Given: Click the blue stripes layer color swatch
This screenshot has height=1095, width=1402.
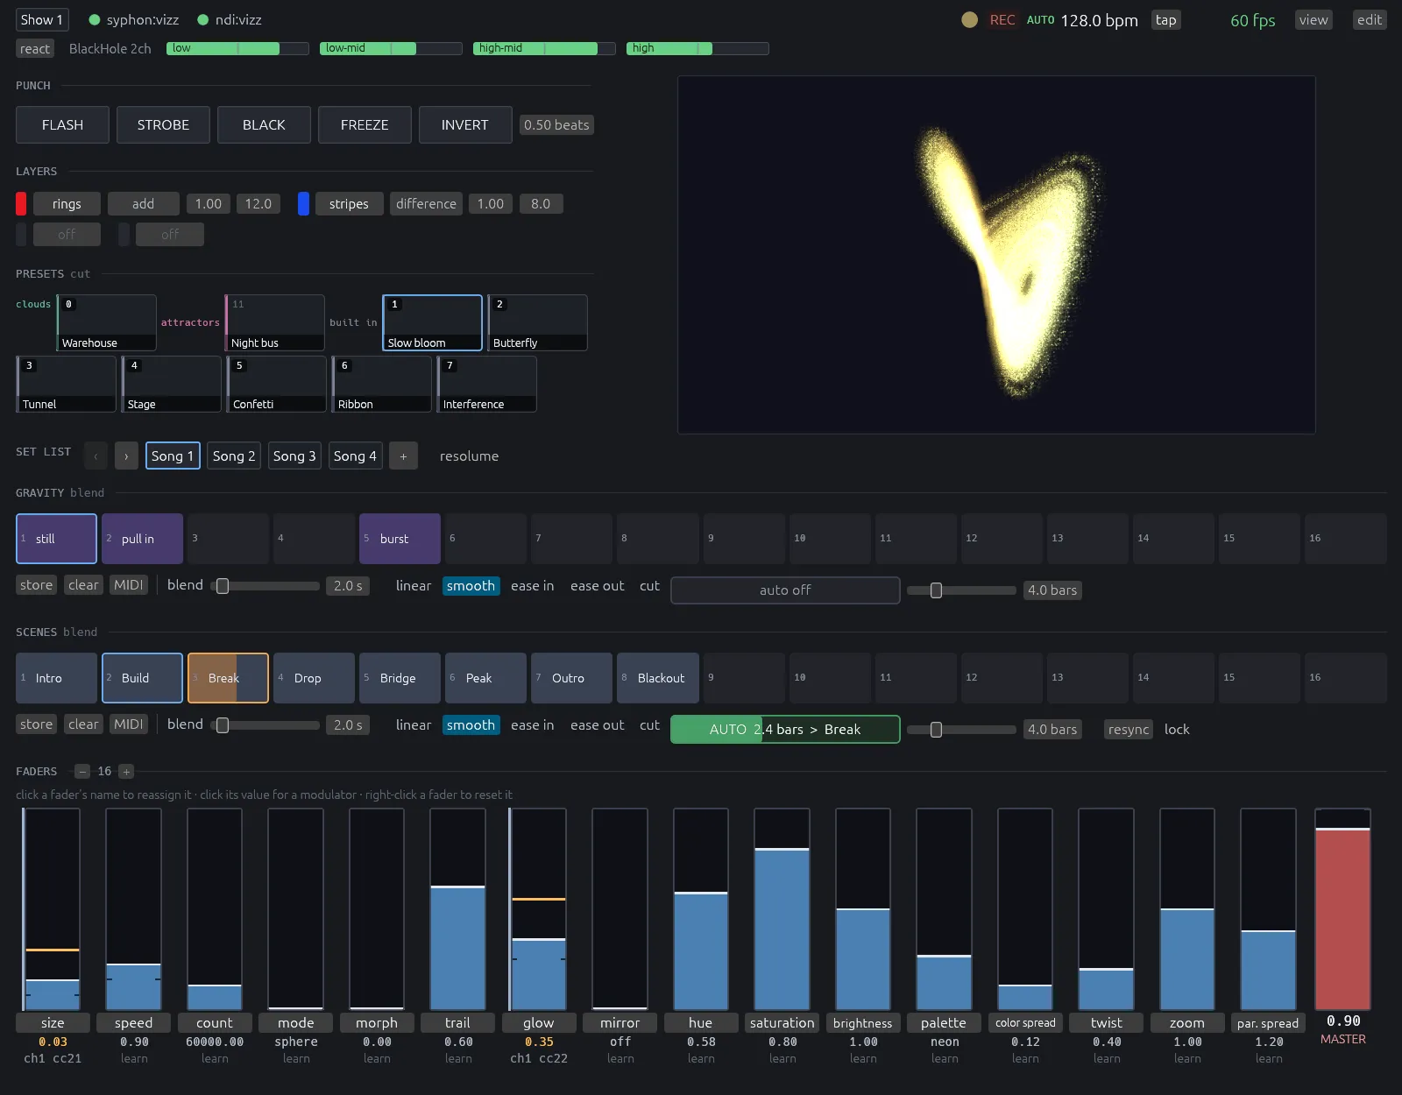Looking at the screenshot, I should [x=303, y=203].
